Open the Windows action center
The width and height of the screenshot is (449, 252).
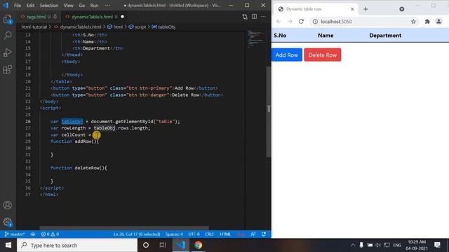437,245
